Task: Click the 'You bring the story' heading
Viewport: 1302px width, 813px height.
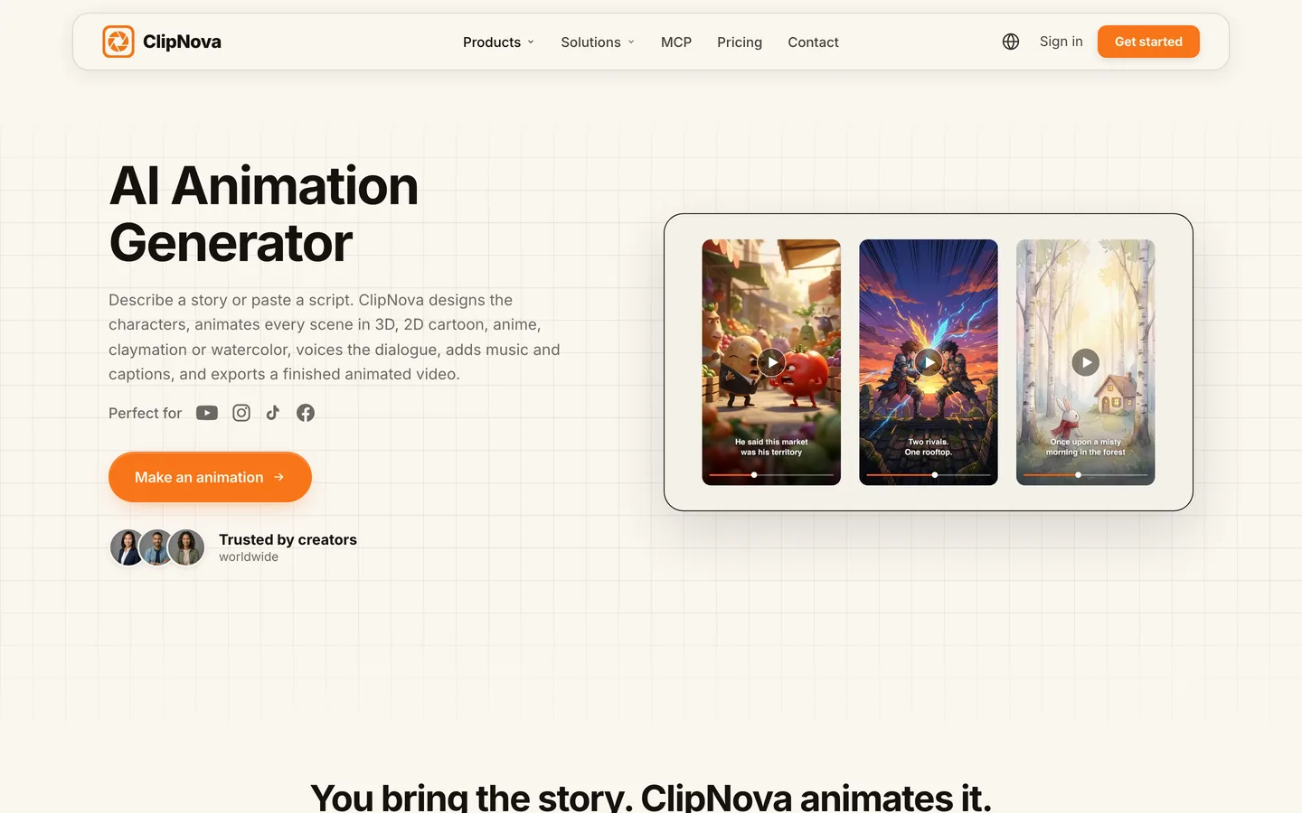Action: coord(651,797)
